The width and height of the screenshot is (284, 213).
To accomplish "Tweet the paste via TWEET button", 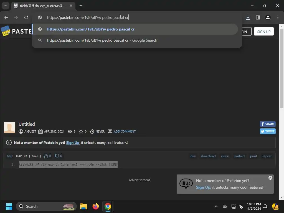I will click(x=268, y=131).
